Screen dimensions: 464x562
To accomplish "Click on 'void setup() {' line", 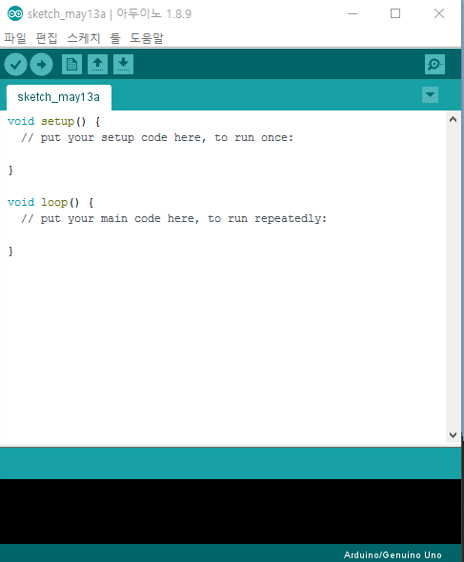I will tap(53, 122).
